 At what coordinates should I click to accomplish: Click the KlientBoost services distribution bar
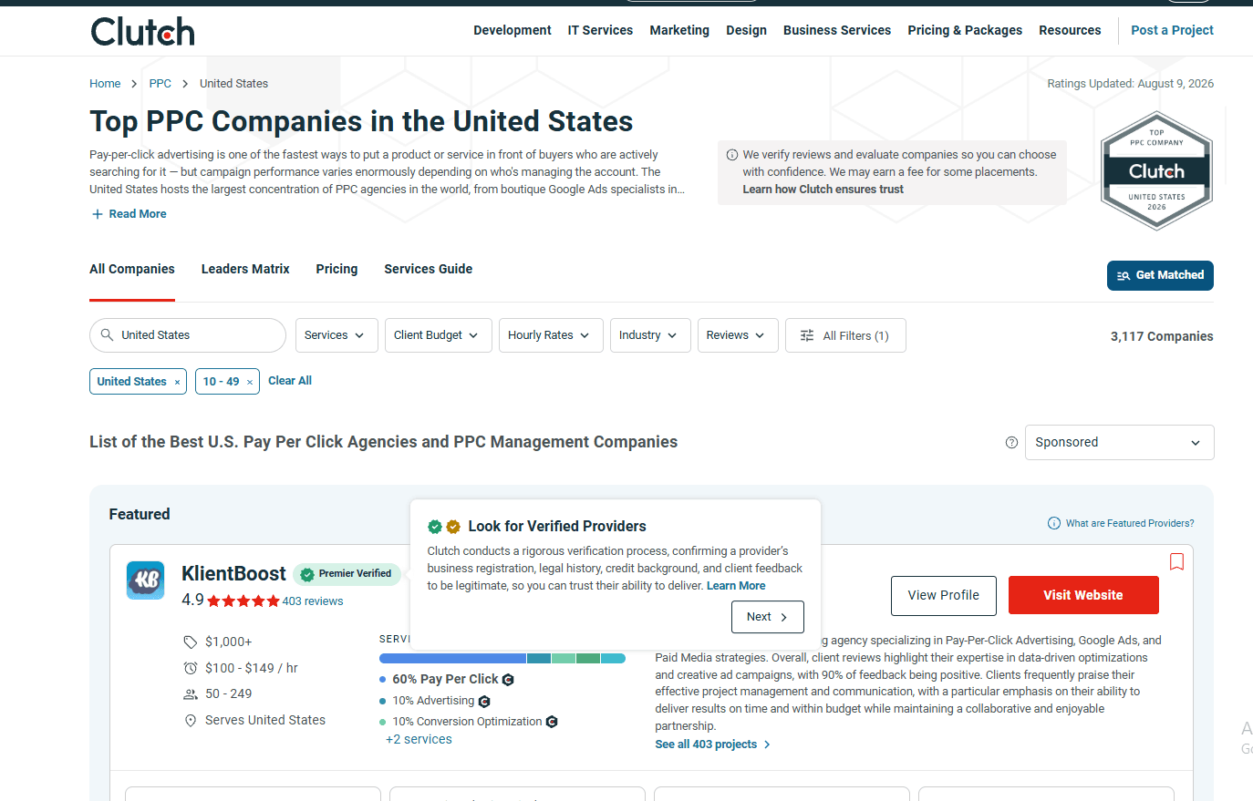coord(502,659)
